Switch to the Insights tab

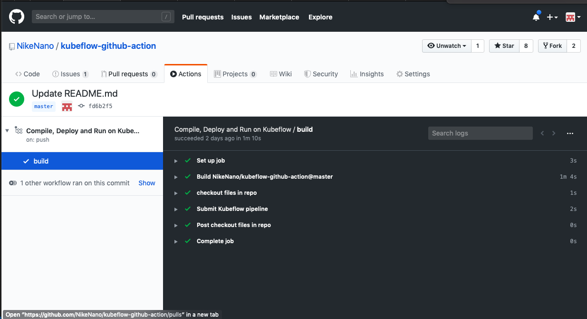[x=367, y=74]
